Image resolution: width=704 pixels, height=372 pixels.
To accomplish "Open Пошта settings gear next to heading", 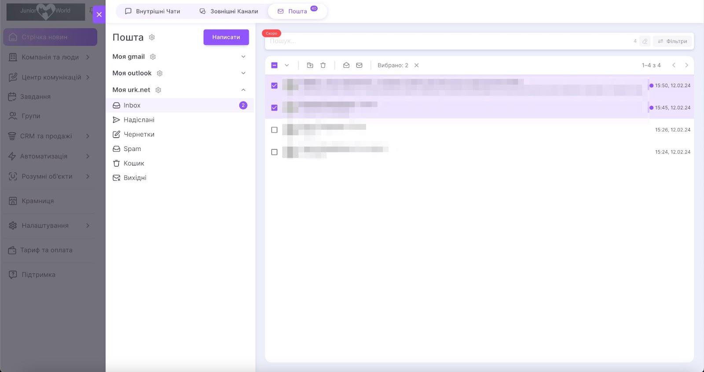I will tap(152, 37).
